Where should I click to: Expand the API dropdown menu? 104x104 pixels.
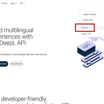(22, 3)
